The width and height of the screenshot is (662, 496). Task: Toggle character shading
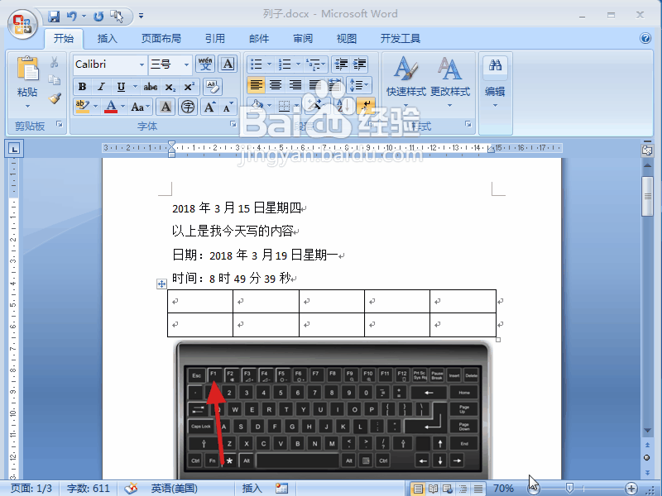[166, 107]
